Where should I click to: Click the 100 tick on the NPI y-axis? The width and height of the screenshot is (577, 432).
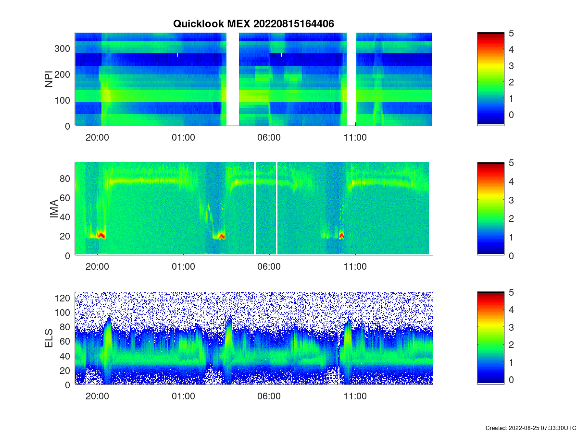(63, 100)
